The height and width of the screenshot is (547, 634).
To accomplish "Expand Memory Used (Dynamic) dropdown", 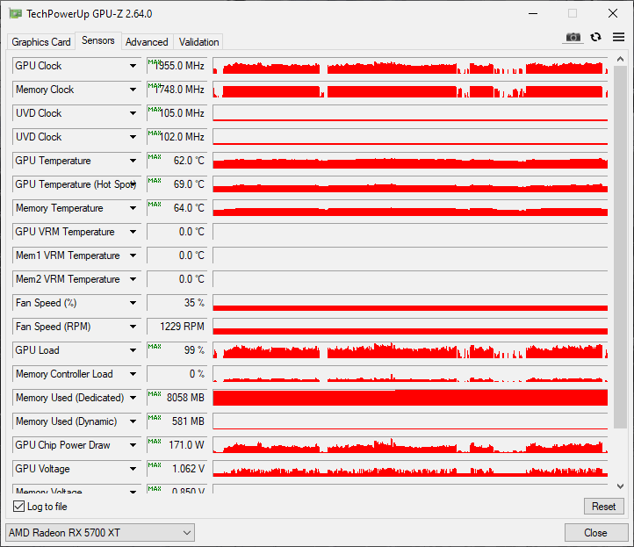I will coord(133,421).
